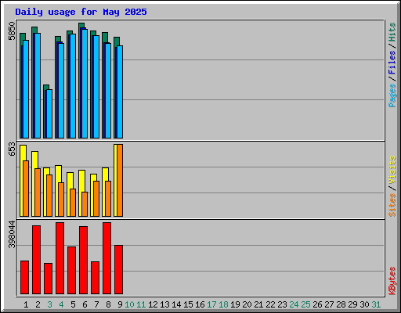Viewport: 401px width, 313px height.
Task: Click green day label 3
Action: tap(49, 304)
